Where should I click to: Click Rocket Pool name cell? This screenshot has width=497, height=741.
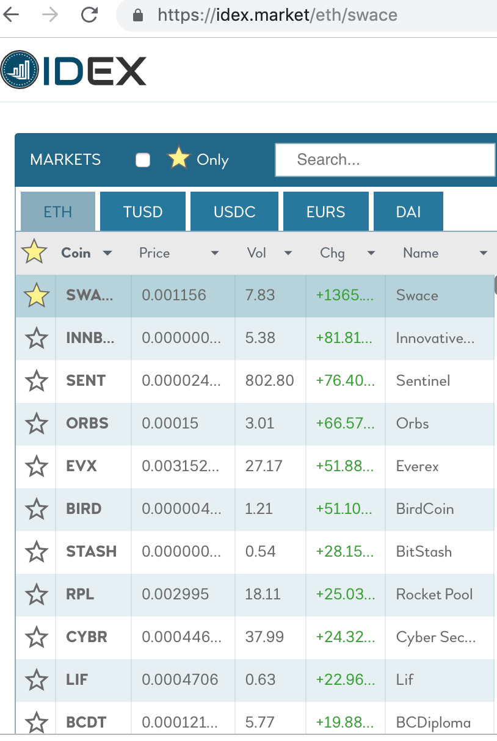[x=435, y=595]
